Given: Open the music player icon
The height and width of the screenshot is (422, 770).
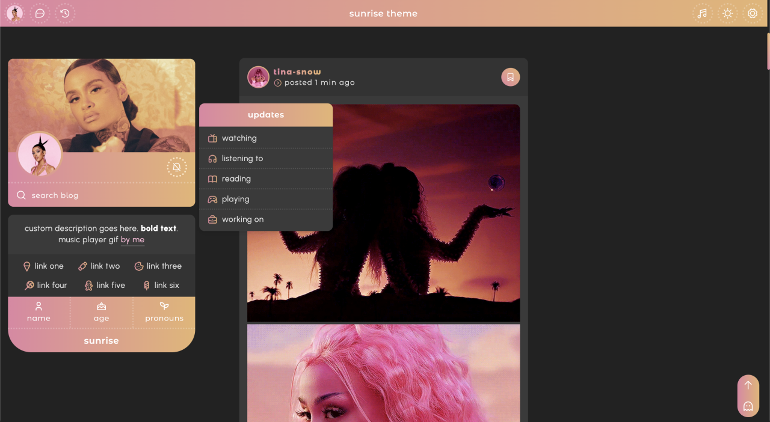Looking at the screenshot, I should pyautogui.click(x=702, y=13).
